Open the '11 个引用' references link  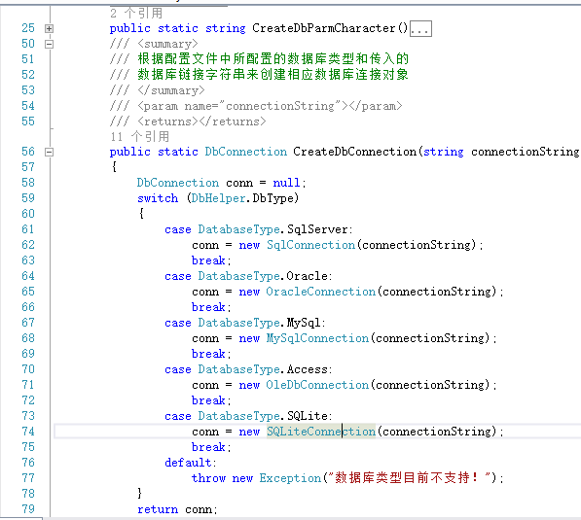[140, 137]
